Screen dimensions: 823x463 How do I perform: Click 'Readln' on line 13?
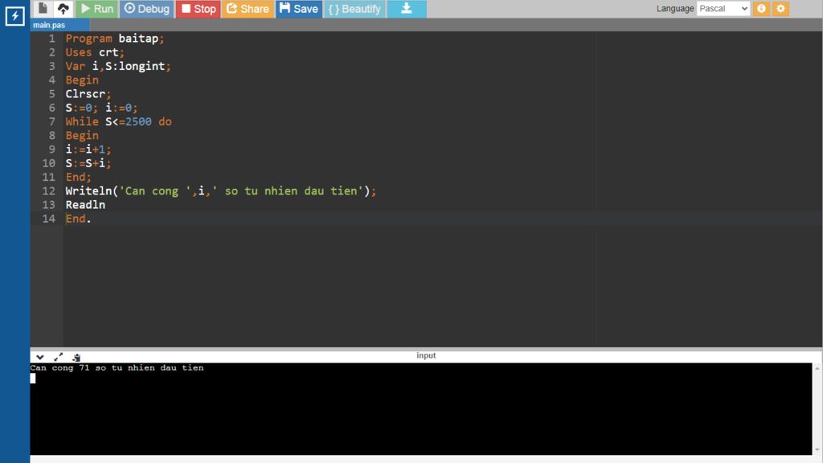(85, 205)
